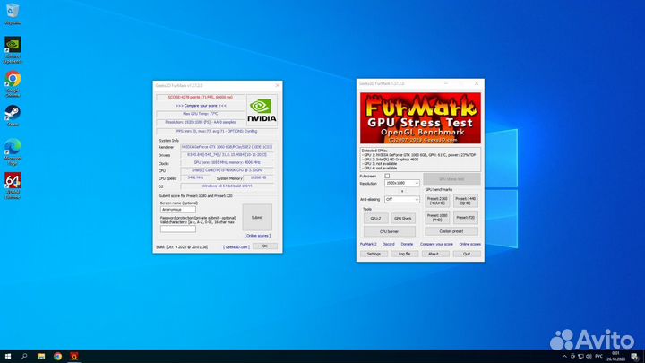
Task: Launch the GPU-Z tool
Action: (x=375, y=219)
